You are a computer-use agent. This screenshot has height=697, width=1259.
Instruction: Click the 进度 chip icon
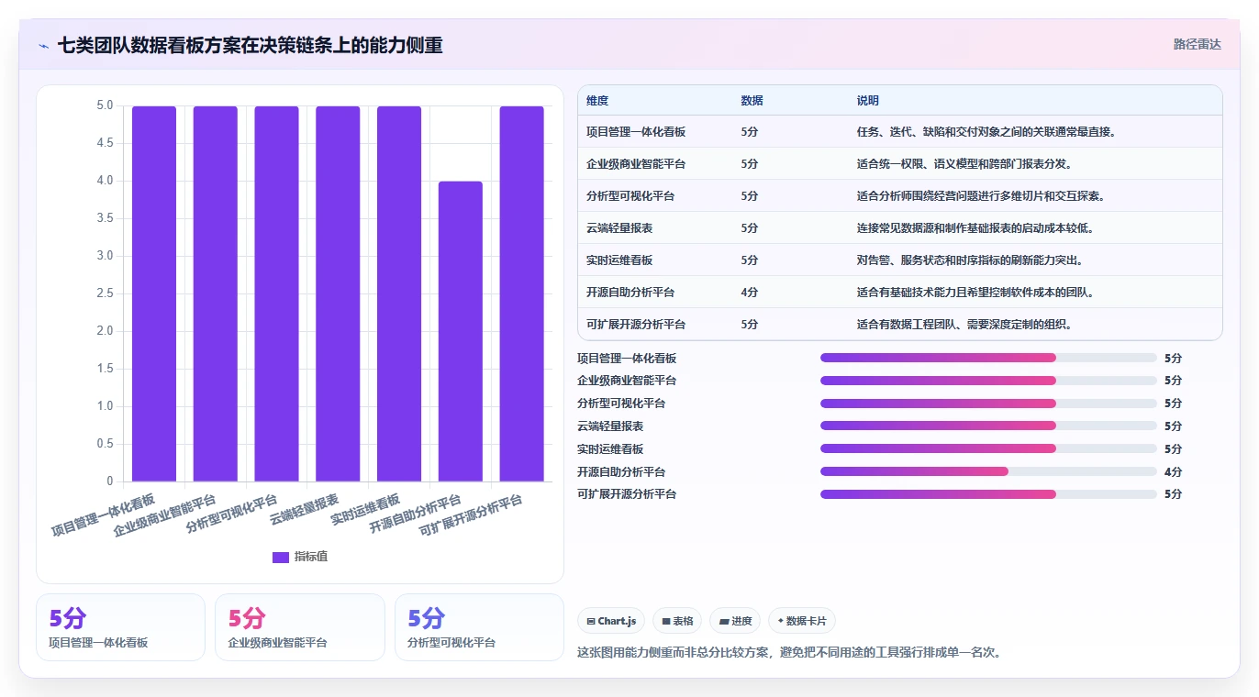coord(724,622)
